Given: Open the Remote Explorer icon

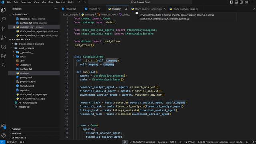Looking at the screenshot, I should coord(3,47).
